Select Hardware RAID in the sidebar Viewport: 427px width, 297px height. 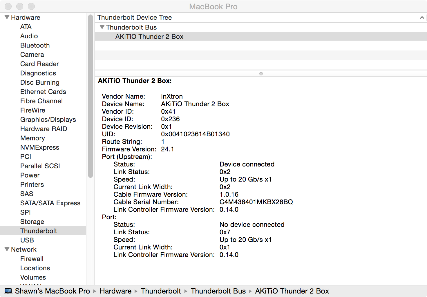click(44, 129)
